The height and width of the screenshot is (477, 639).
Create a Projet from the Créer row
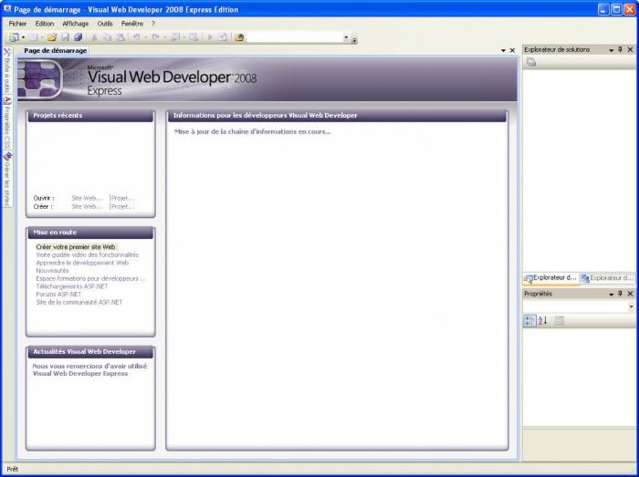[x=122, y=207]
